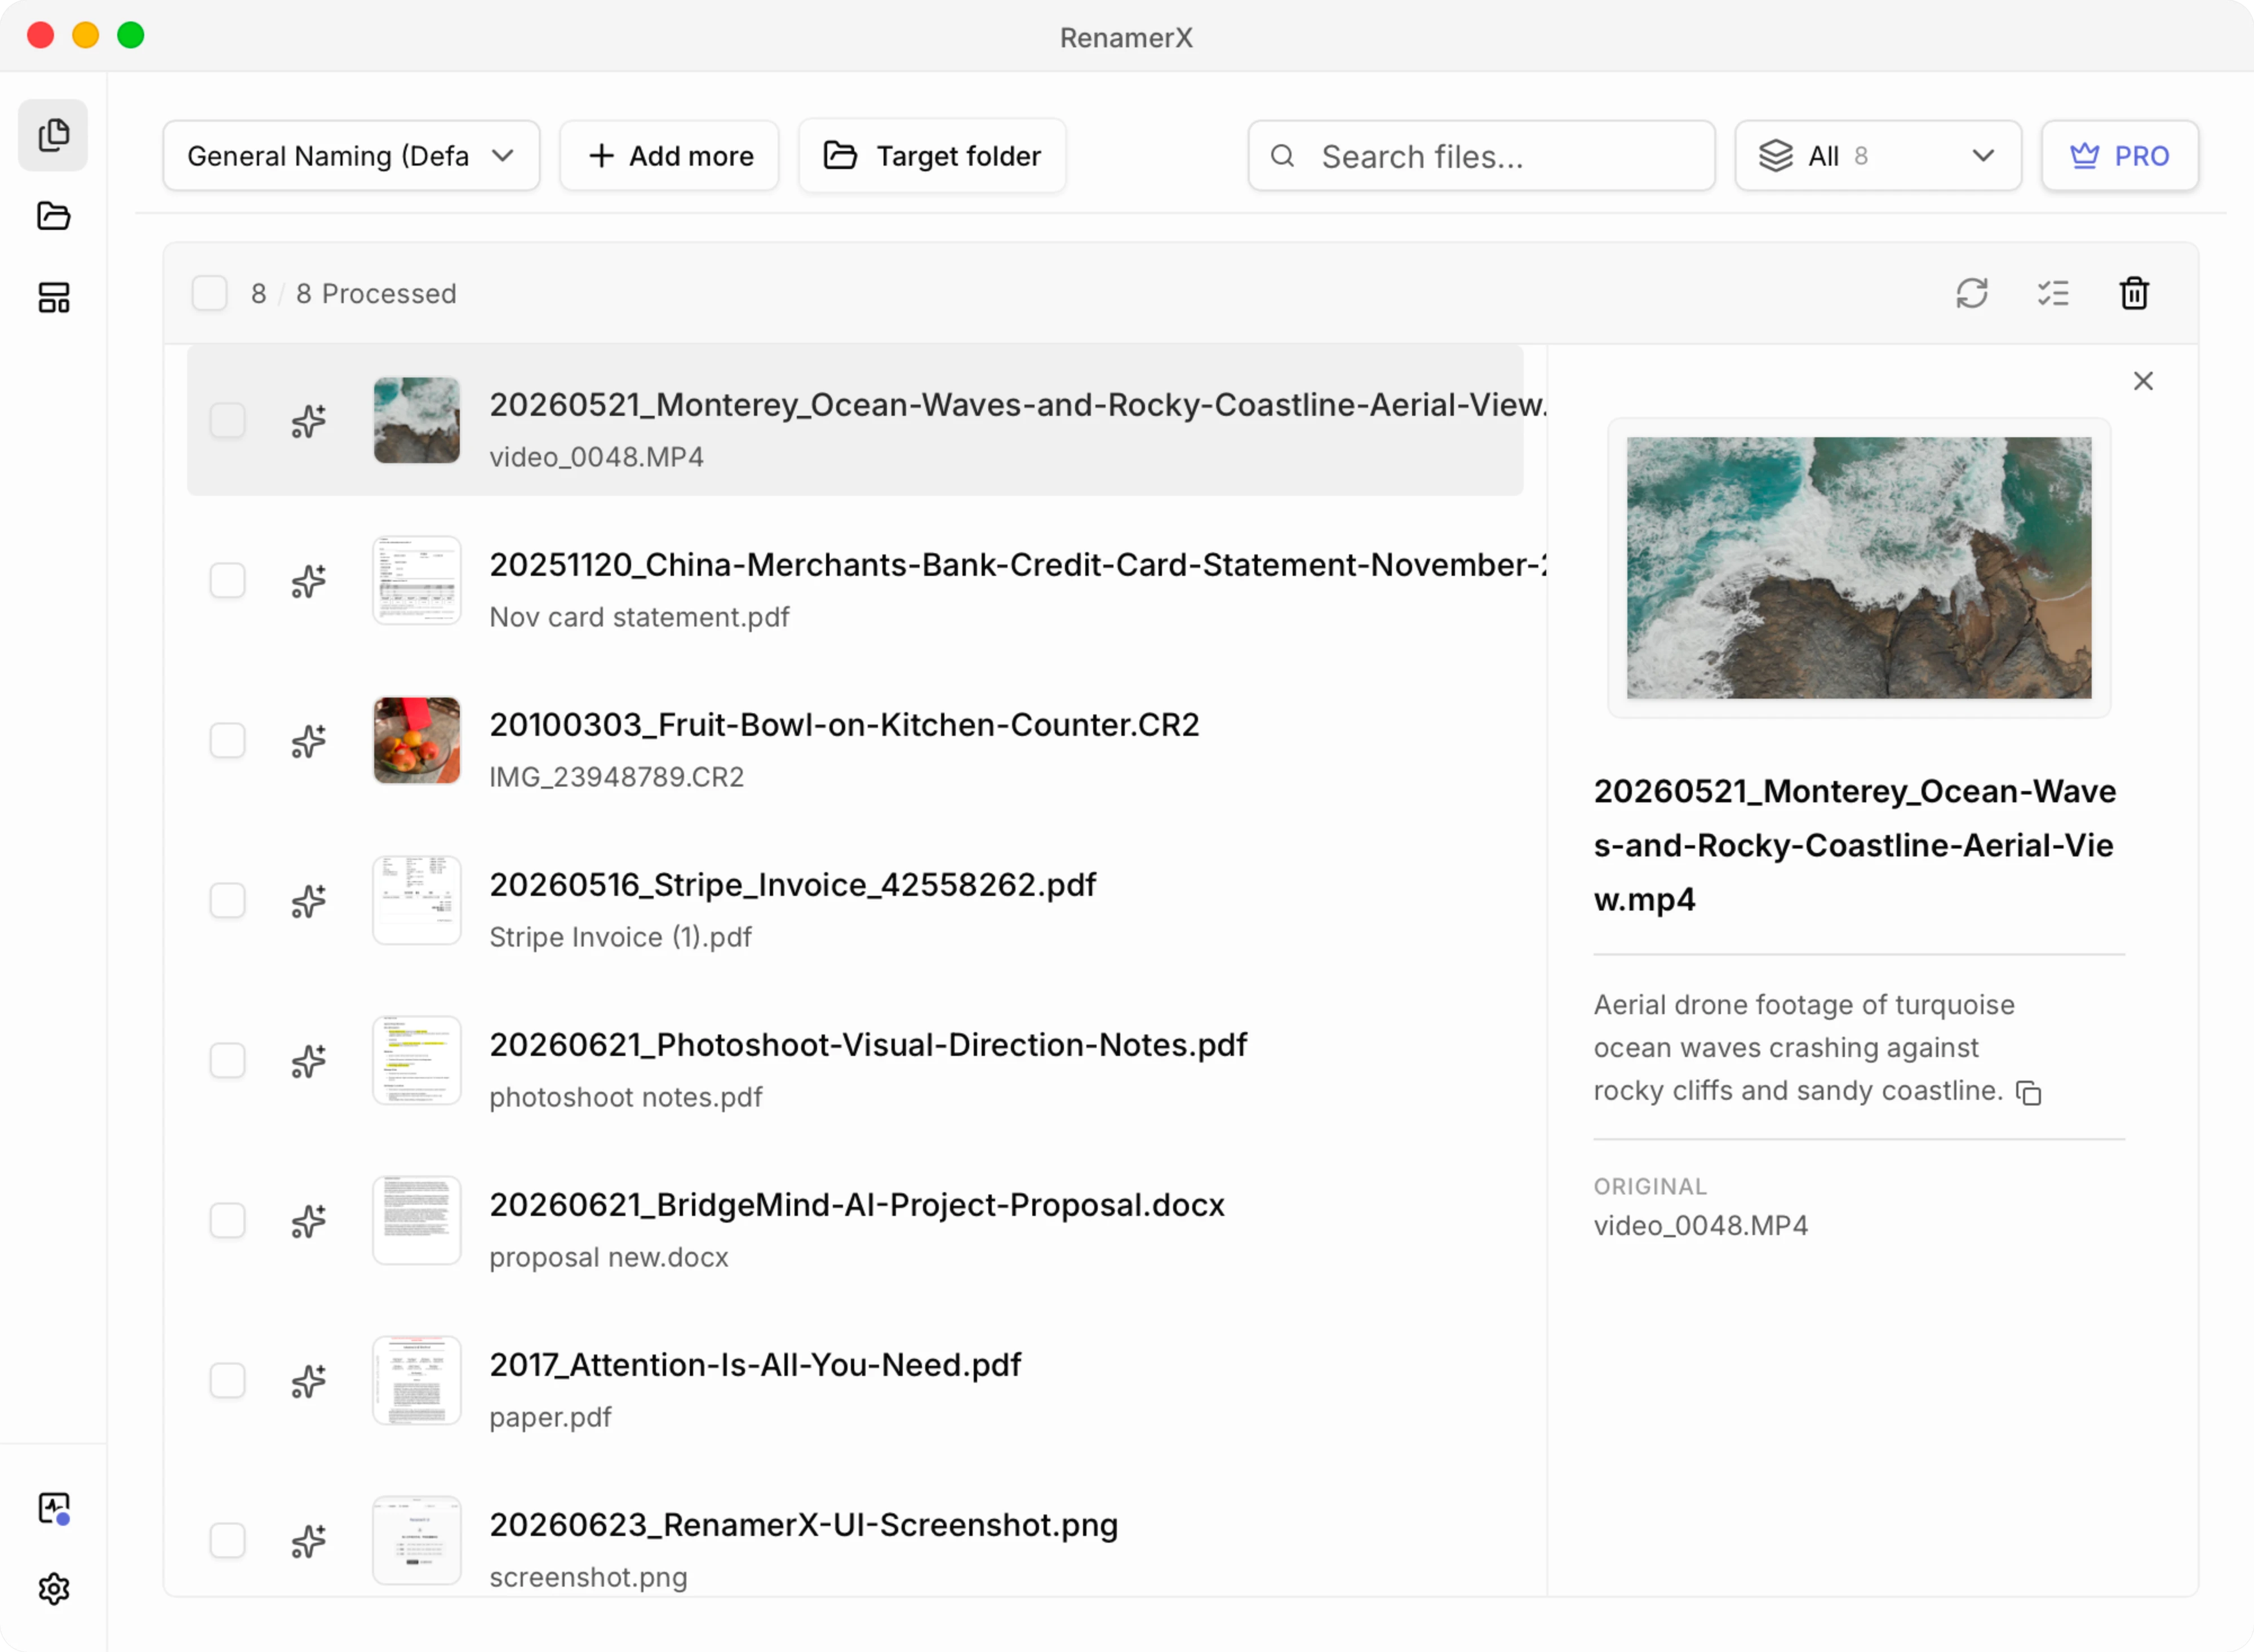The width and height of the screenshot is (2254, 1652).
Task: Check the box for photoshoot notes.pdf
Action: coord(227,1060)
